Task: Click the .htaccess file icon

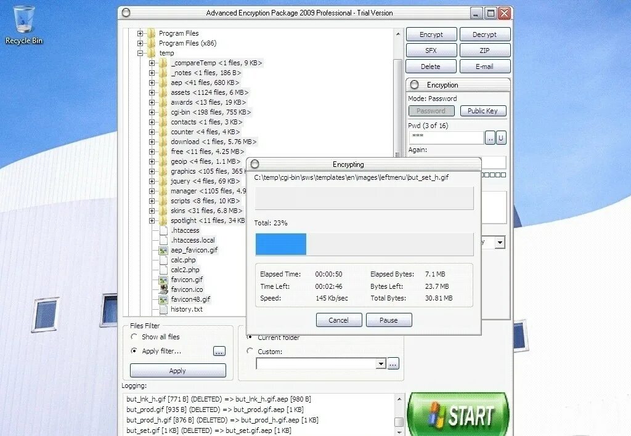Action: [163, 230]
